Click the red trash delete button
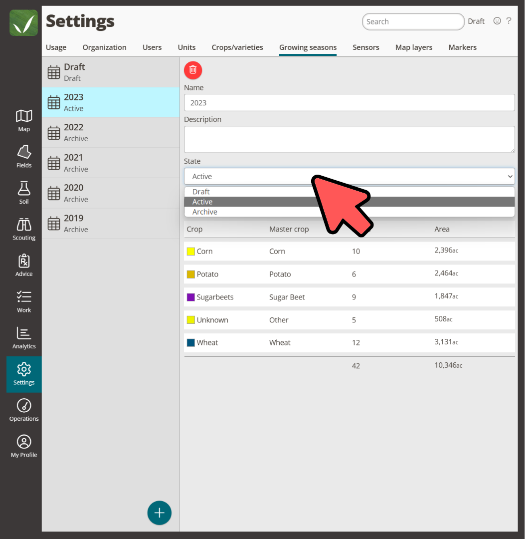This screenshot has width=525, height=539. point(193,70)
